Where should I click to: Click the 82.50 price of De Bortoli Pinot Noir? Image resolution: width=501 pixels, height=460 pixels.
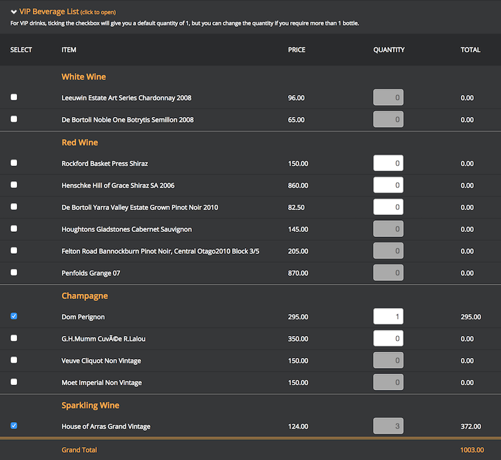296,207
